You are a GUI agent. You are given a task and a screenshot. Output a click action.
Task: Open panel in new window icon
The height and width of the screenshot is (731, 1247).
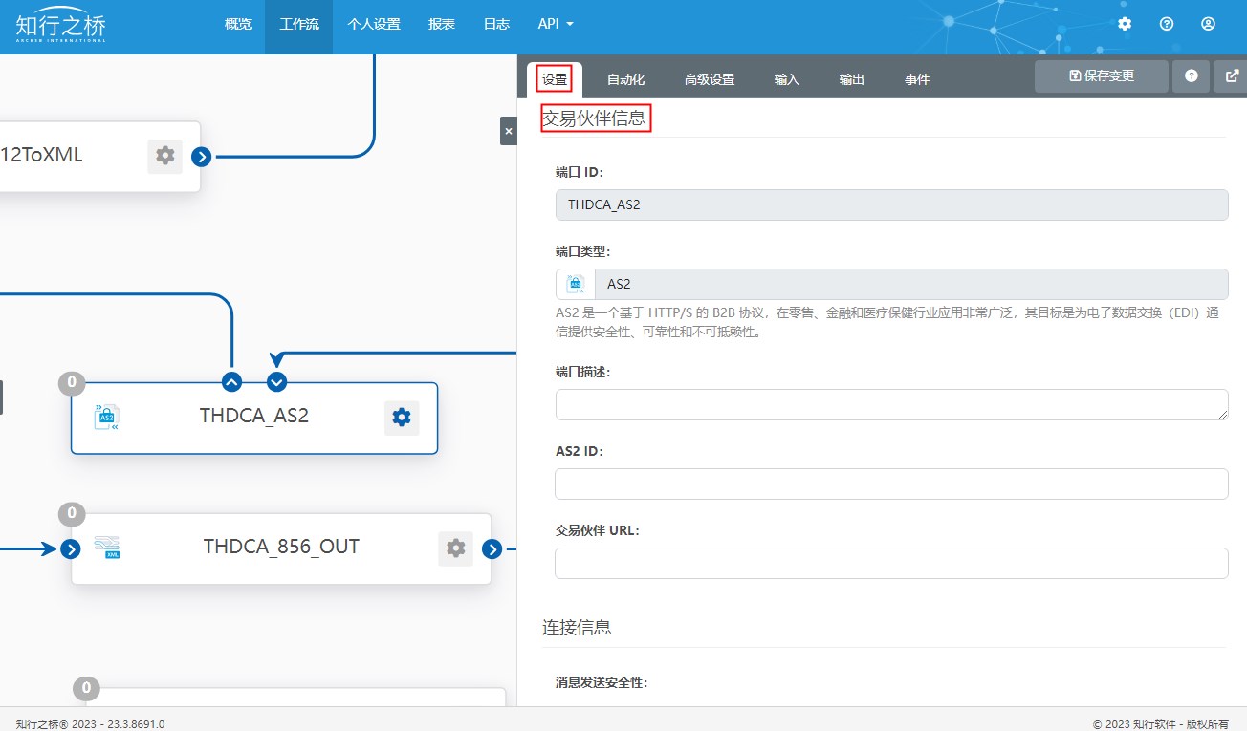coord(1230,76)
